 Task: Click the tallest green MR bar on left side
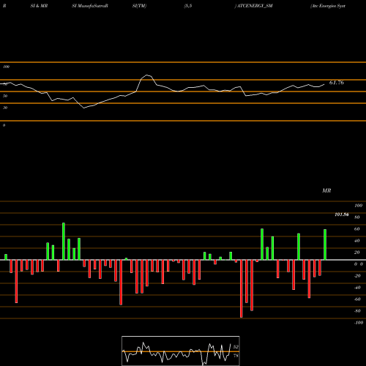point(64,242)
